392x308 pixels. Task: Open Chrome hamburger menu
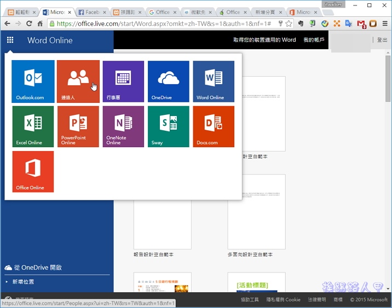[x=385, y=24]
